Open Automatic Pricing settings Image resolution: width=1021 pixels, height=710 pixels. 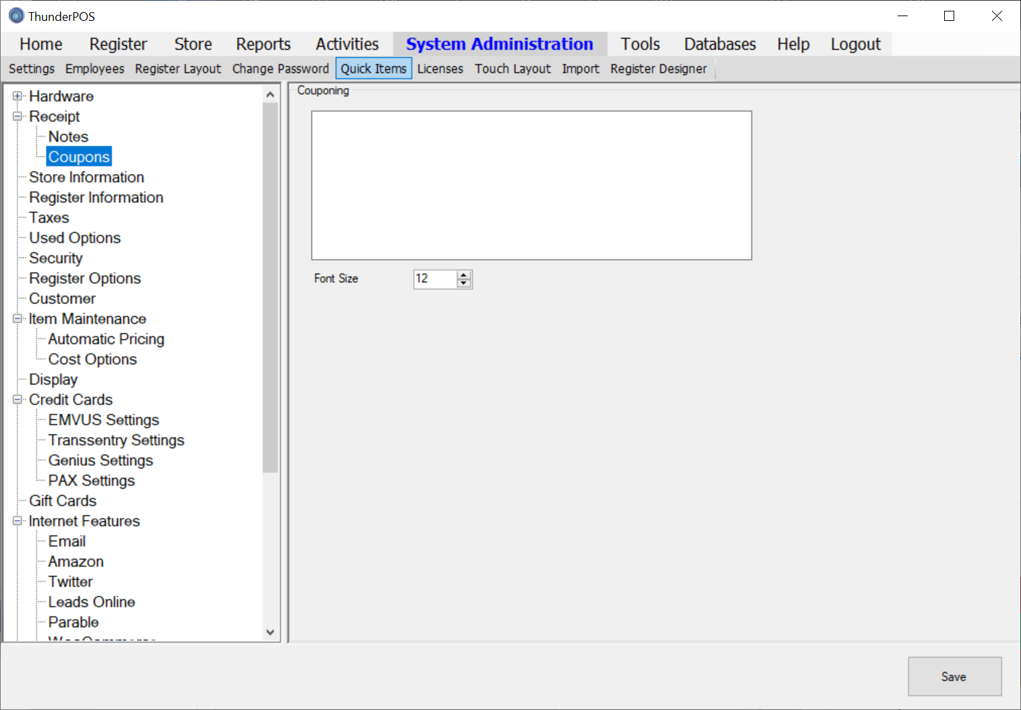[106, 339]
